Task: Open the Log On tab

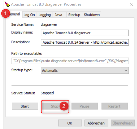Action: pyautogui.click(x=29, y=15)
